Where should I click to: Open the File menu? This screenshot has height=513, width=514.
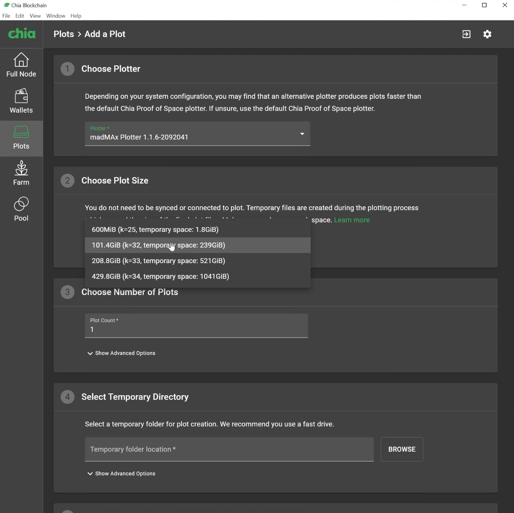click(x=6, y=16)
